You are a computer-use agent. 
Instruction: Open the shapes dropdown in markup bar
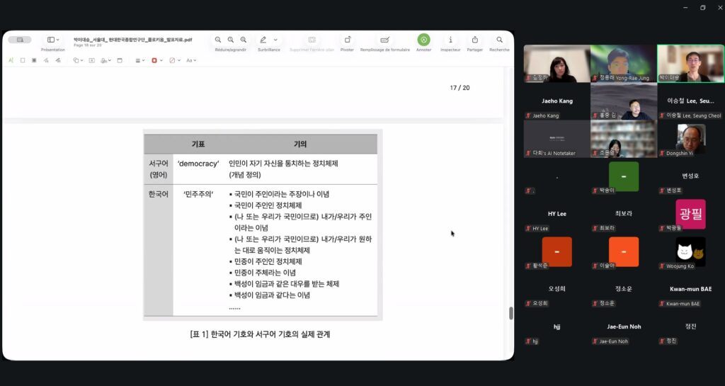click(76, 61)
